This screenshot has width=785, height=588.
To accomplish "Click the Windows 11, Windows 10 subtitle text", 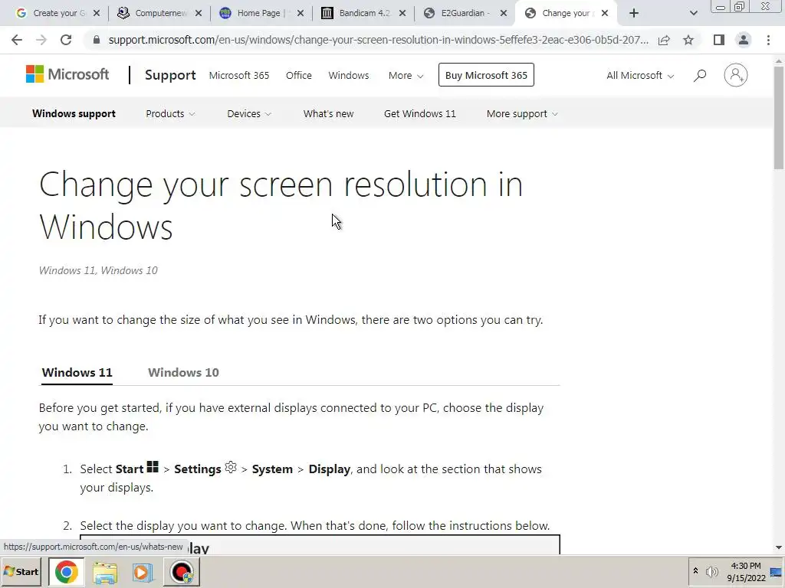I will coord(98,270).
